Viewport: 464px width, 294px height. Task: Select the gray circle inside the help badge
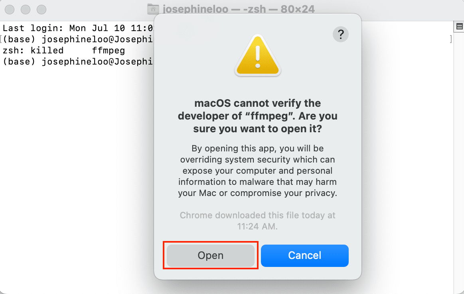tap(340, 35)
